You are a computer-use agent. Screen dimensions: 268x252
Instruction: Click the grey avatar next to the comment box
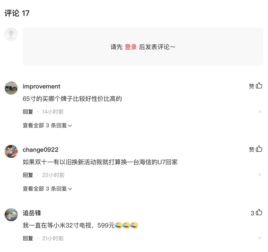pos(11,34)
